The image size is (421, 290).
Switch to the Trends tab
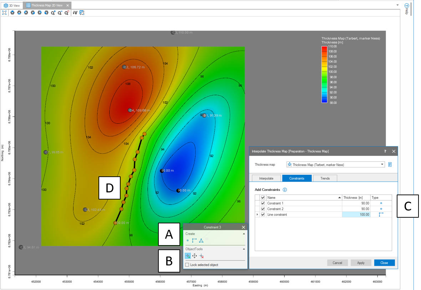pos(325,178)
